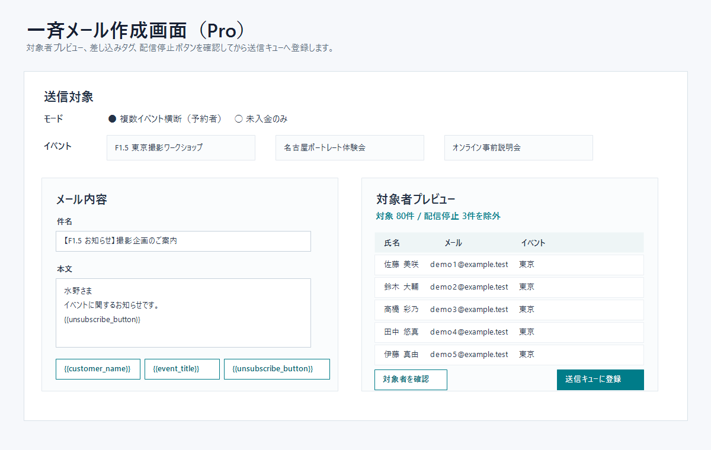Click the 氏名 column header
Viewport: 711px width, 450px height.
coord(392,243)
